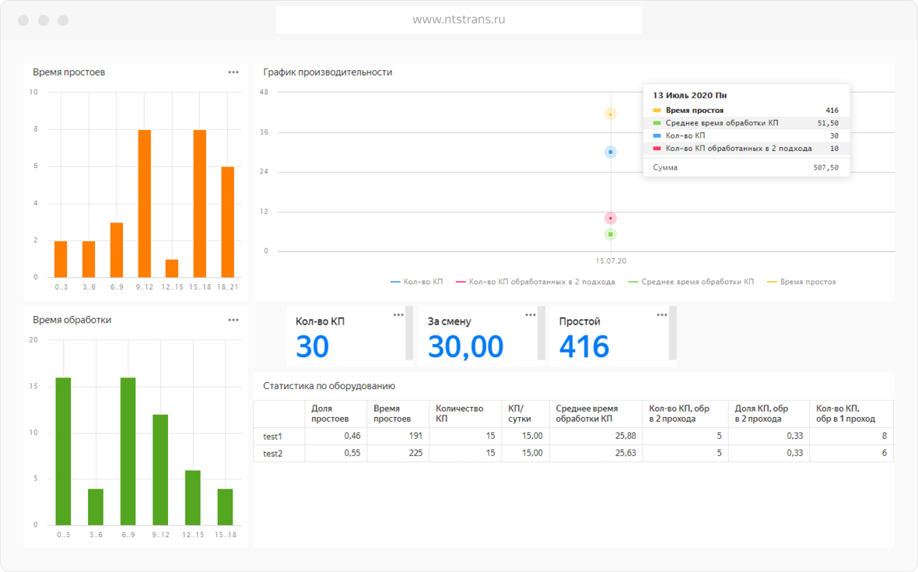Screen dimensions: 918x572
Task: Select the test1 row in equipment table
Action: 273,437
